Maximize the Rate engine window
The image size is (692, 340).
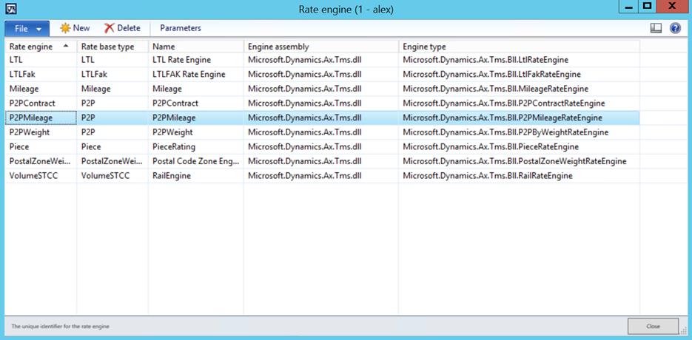click(x=647, y=7)
